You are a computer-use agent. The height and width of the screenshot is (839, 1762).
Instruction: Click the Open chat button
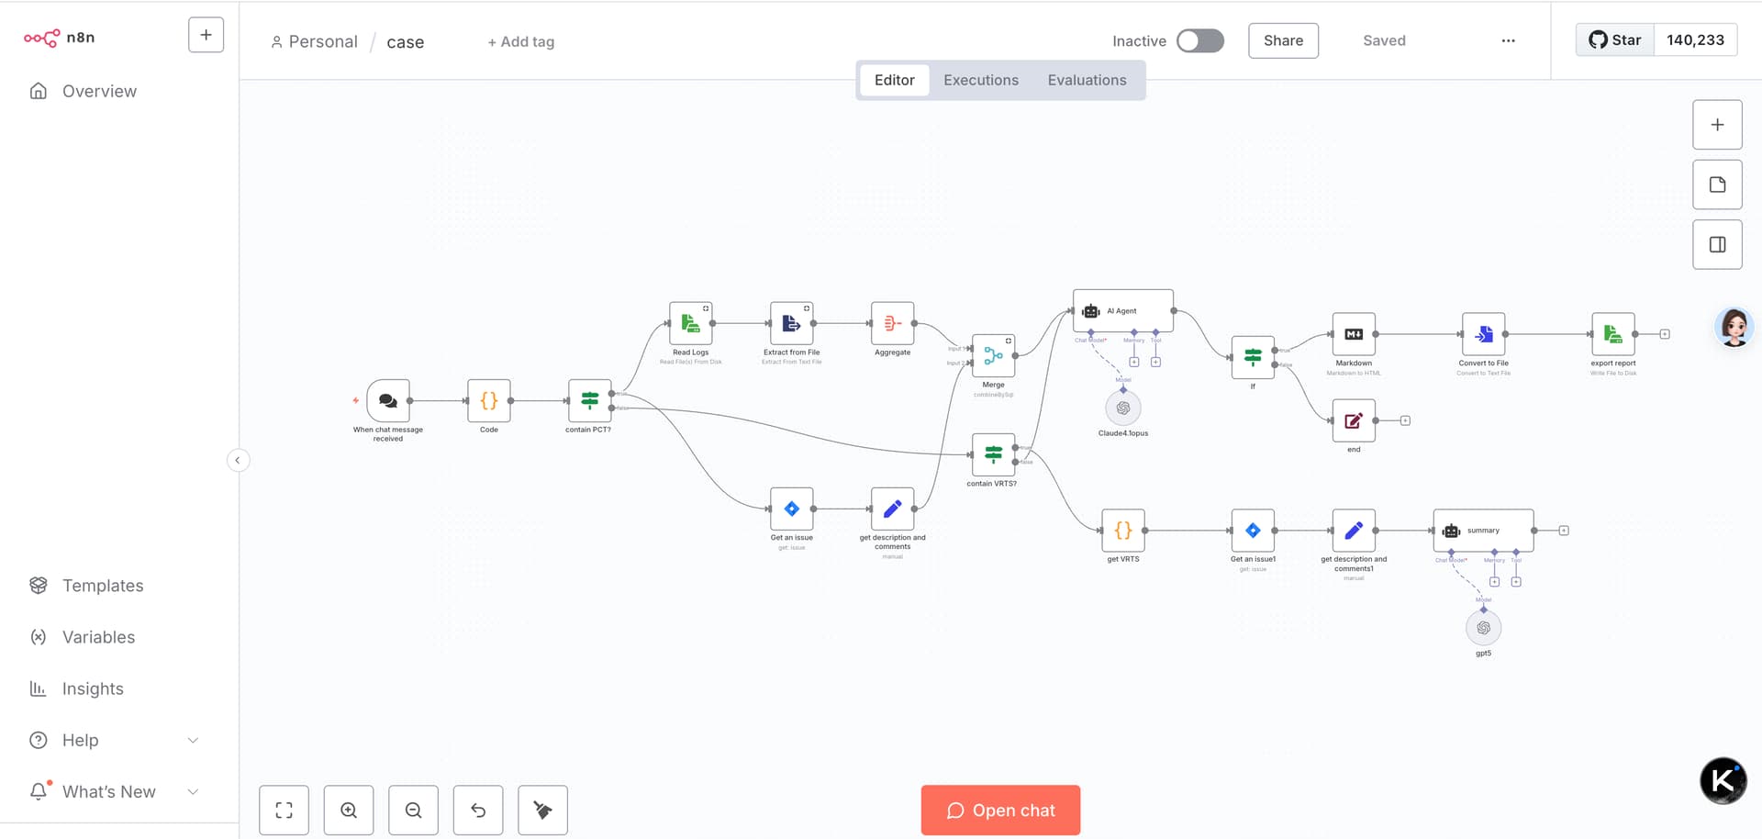pyautogui.click(x=1000, y=810)
